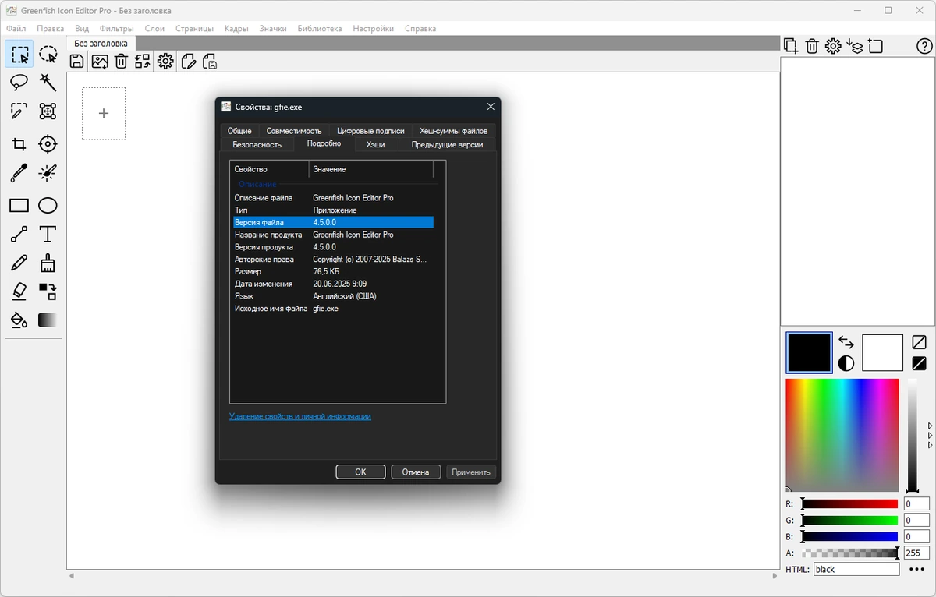Open the Цифровые подписи tab
Image resolution: width=936 pixels, height=597 pixels.
pyautogui.click(x=370, y=131)
